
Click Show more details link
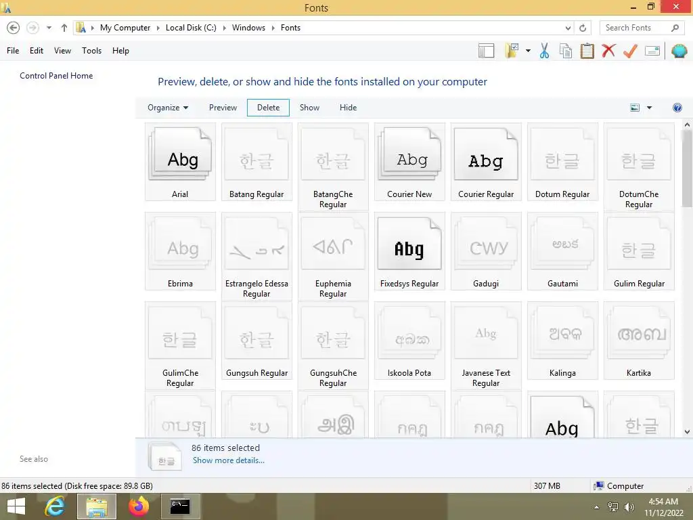[229, 460]
